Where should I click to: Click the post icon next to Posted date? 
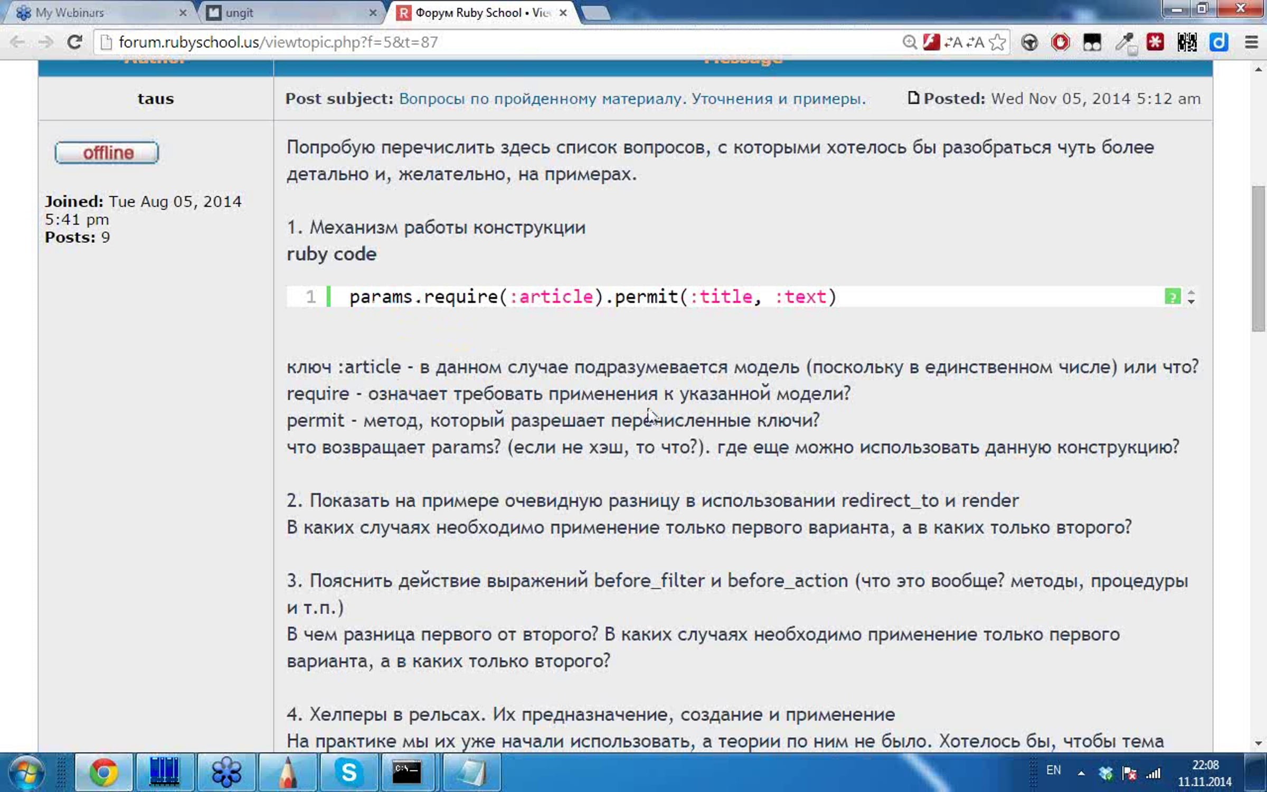(913, 98)
